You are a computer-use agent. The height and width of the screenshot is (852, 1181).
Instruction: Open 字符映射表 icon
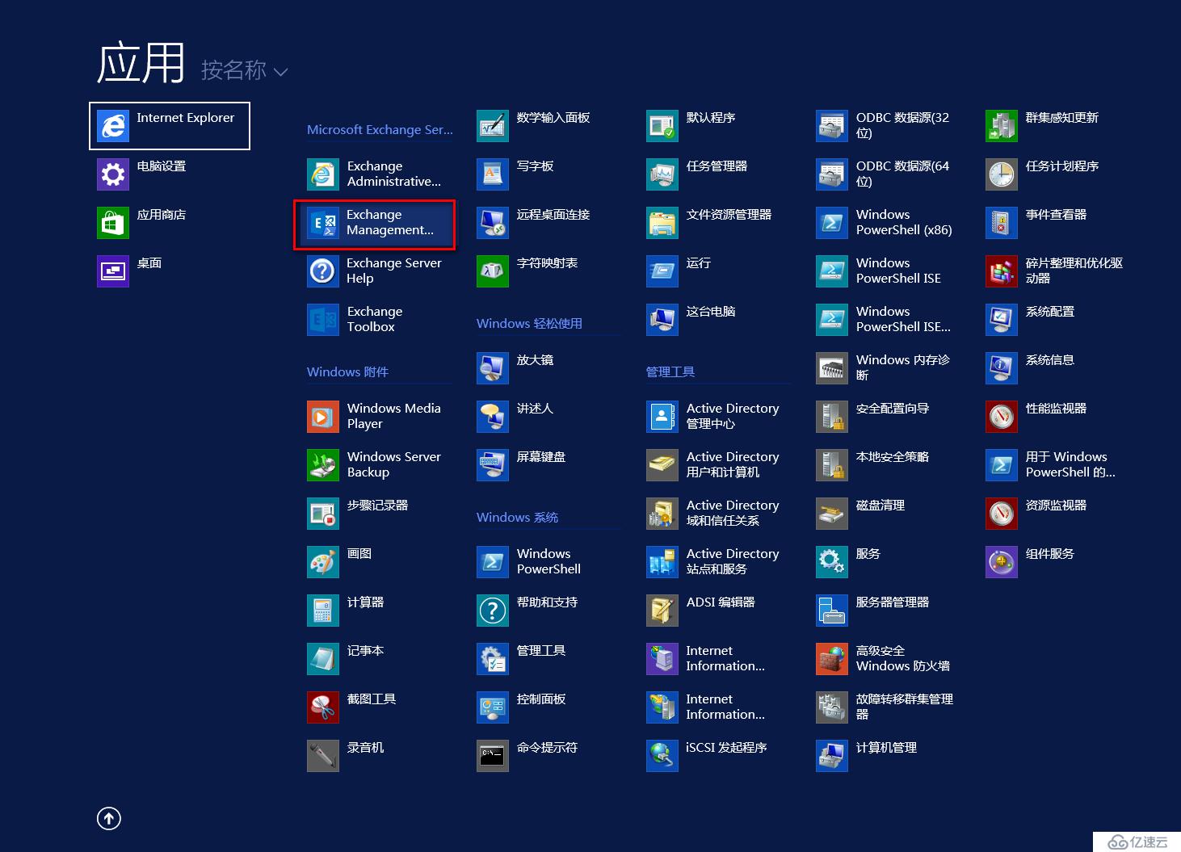(493, 271)
